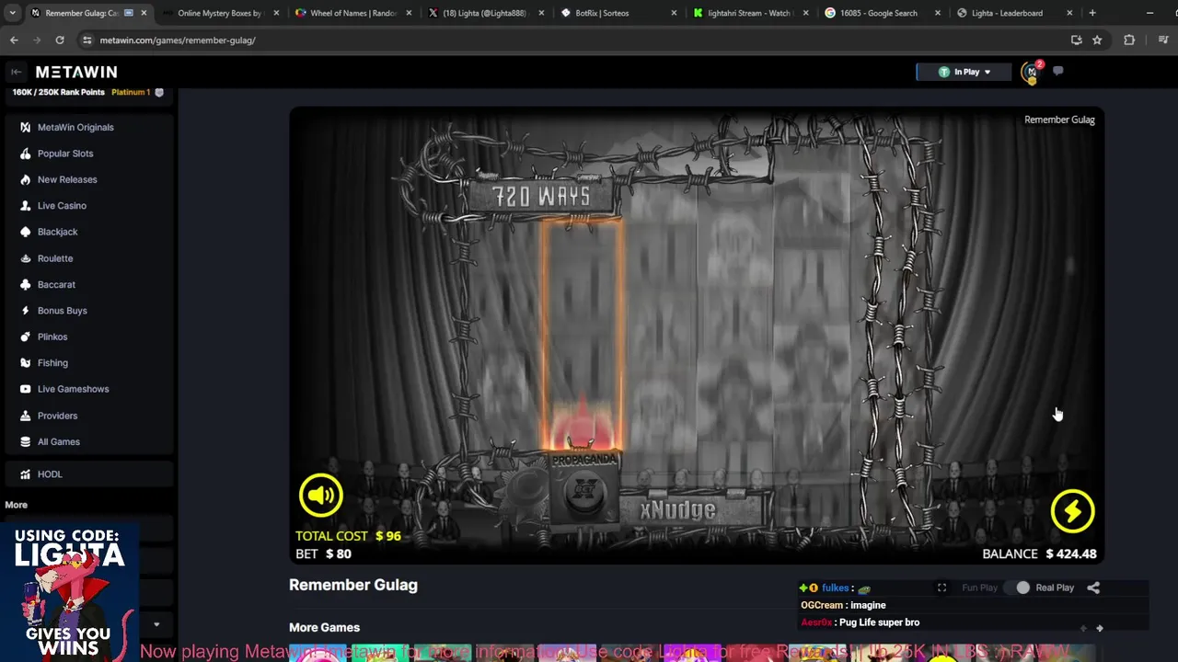Click the flame icon beside Popular Slots
Image resolution: width=1178 pixels, height=662 pixels.
pos(25,154)
